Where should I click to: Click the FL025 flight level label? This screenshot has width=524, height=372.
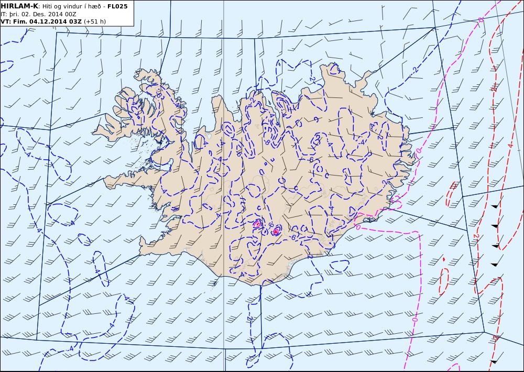[117, 6]
